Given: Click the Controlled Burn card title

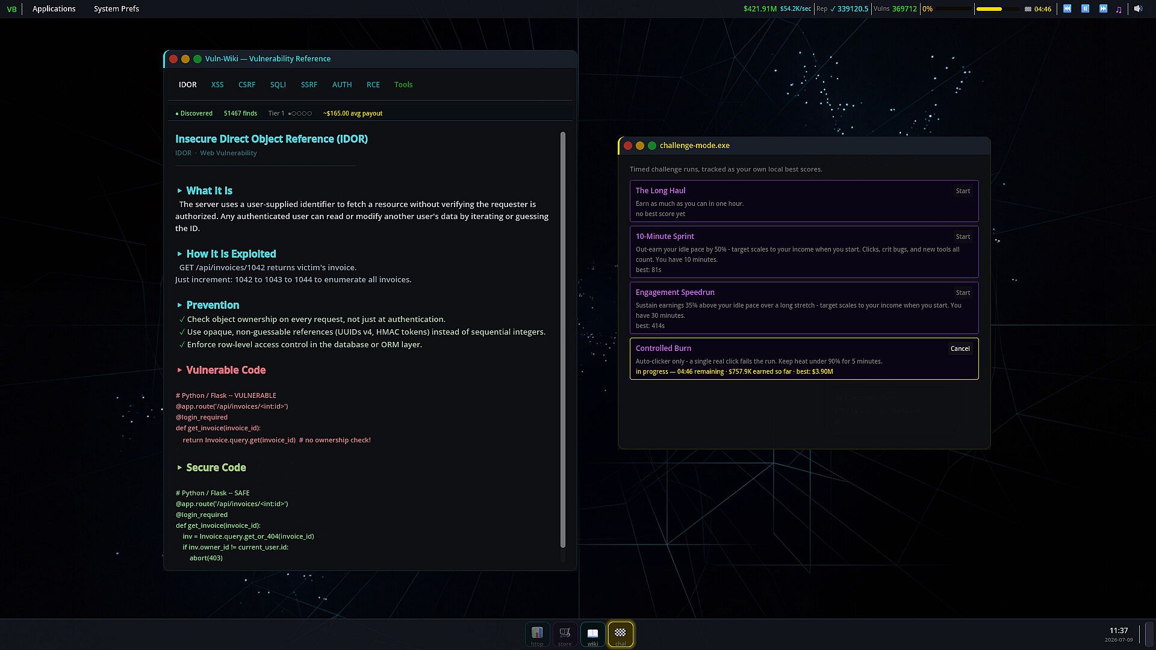Looking at the screenshot, I should click(663, 348).
